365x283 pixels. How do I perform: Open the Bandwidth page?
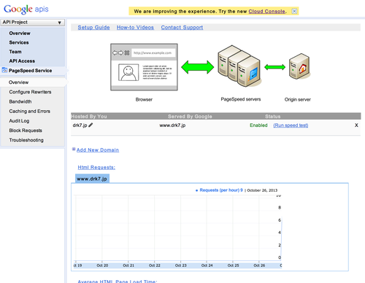click(x=20, y=101)
